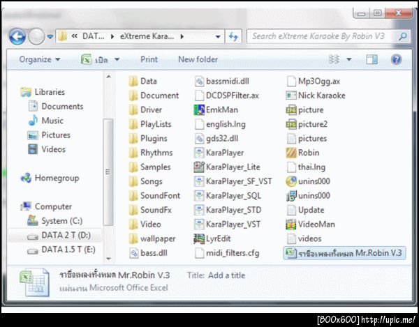Click Print in the toolbar
The width and height of the screenshot is (419, 327).
pyautogui.click(x=149, y=59)
